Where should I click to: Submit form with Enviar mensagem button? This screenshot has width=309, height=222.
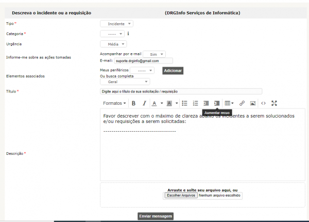[x=156, y=216]
